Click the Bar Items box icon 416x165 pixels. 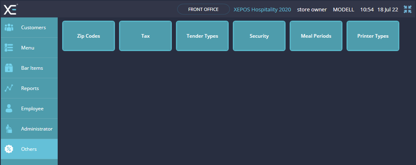9,68
